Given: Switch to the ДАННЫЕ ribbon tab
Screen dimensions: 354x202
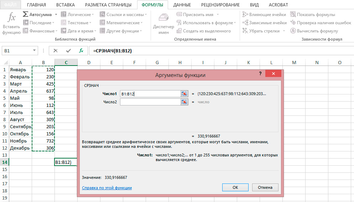Looking at the screenshot, I should pos(181,5).
